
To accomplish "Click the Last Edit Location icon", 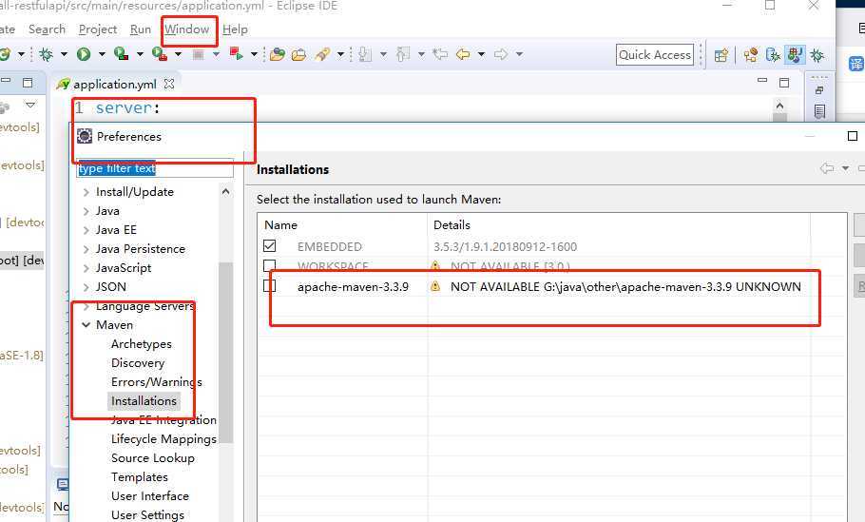I will (x=440, y=54).
